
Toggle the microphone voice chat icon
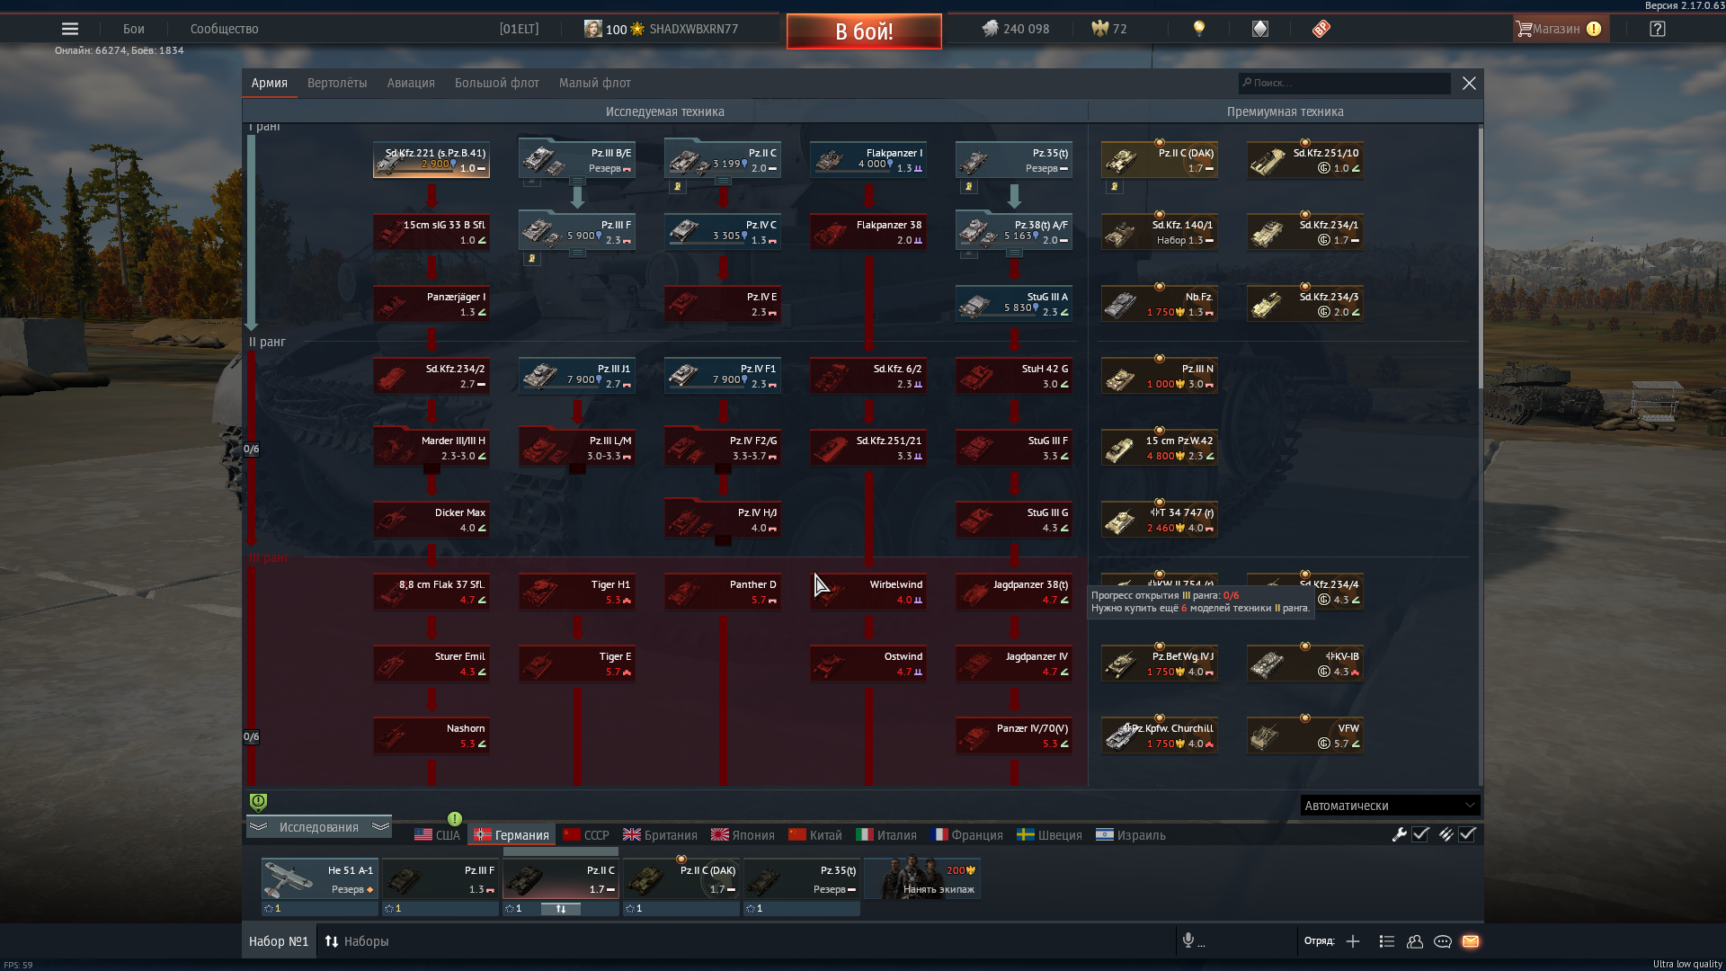(x=1188, y=940)
